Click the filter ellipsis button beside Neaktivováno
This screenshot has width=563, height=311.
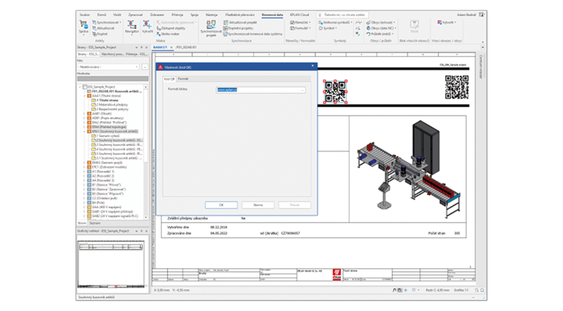coord(144,67)
